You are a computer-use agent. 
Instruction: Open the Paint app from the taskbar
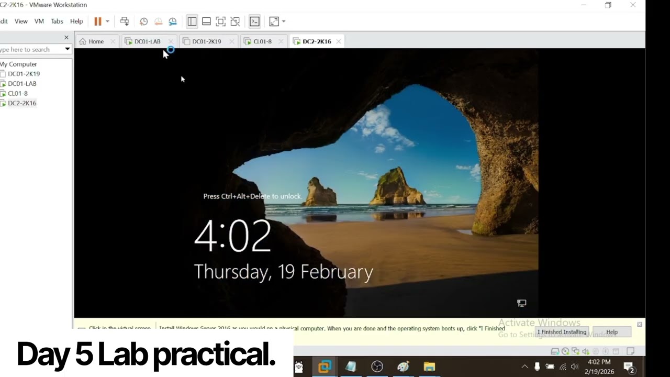tap(403, 367)
